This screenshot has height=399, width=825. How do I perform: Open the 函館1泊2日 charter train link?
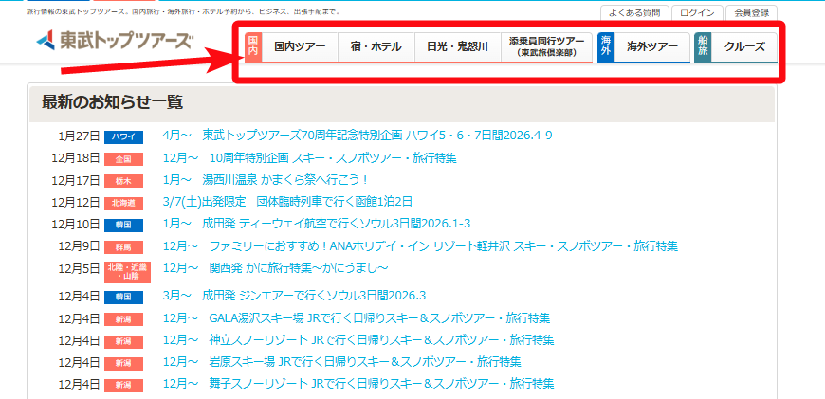coord(287,202)
